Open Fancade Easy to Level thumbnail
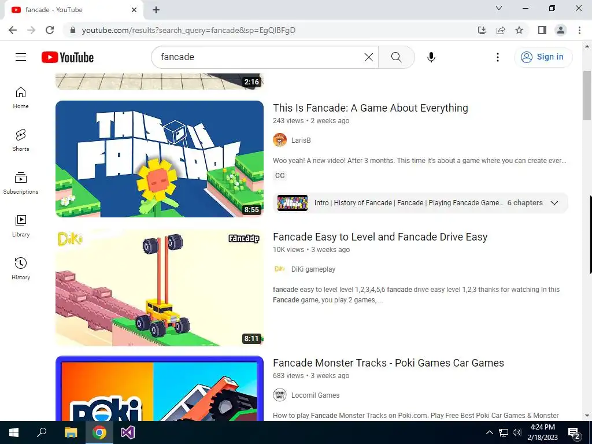592x444 pixels. click(x=160, y=288)
